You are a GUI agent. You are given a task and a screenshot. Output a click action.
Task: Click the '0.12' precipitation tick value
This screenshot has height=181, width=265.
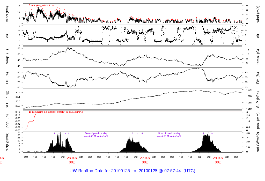[x=18, y=112]
